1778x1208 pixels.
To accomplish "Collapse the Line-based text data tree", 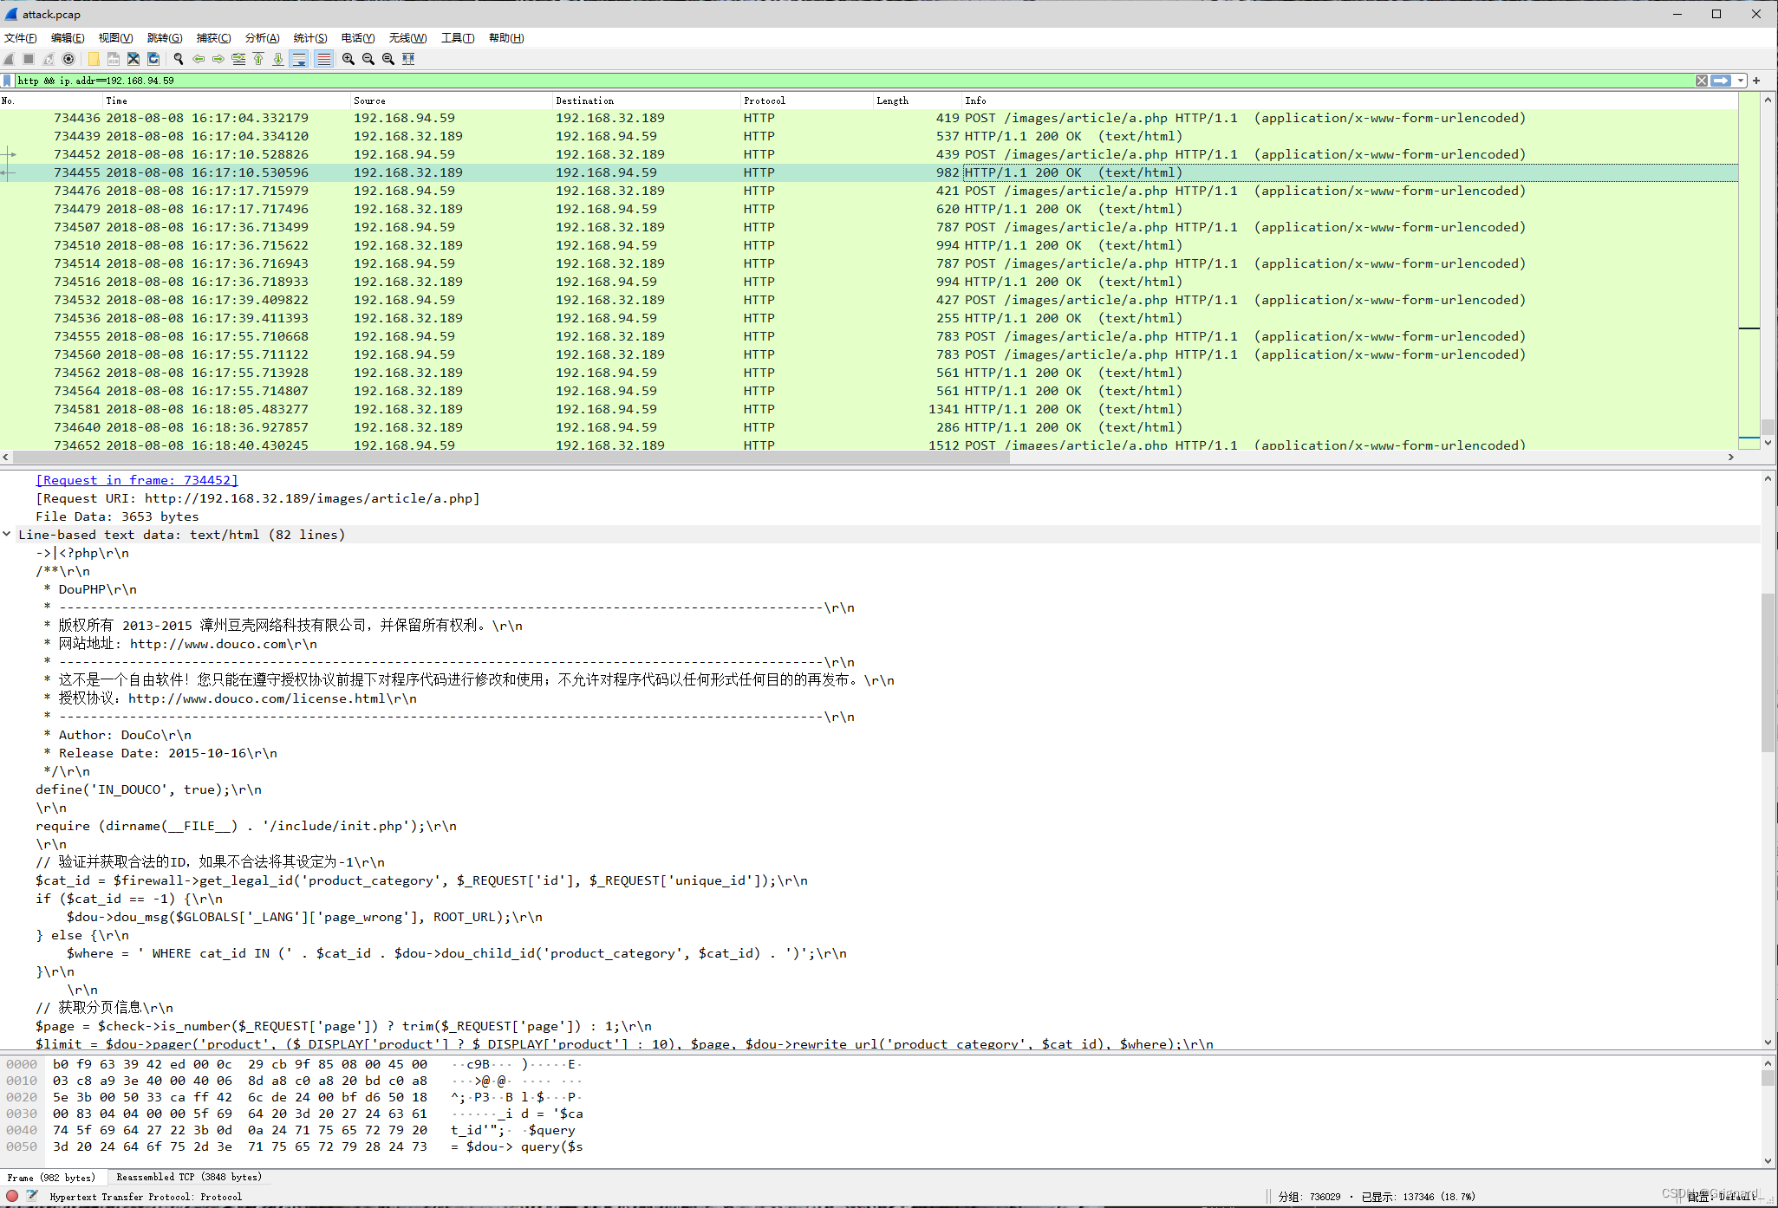I will (7, 535).
